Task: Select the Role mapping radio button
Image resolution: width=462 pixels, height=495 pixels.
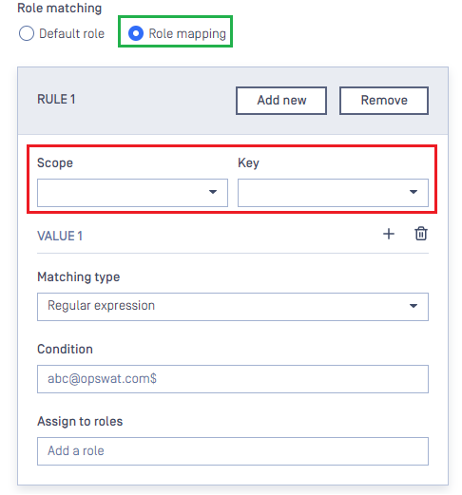Action: tap(136, 33)
